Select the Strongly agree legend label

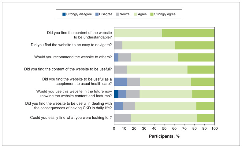point(165,14)
